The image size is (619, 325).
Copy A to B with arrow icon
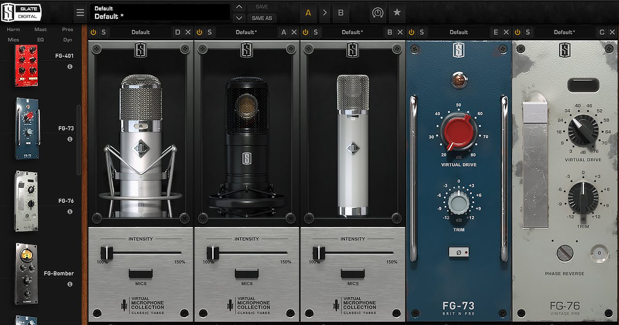pos(324,13)
